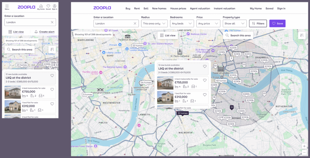
Task: Click L&Q at the district title in popup
Action: [x=171, y=68]
